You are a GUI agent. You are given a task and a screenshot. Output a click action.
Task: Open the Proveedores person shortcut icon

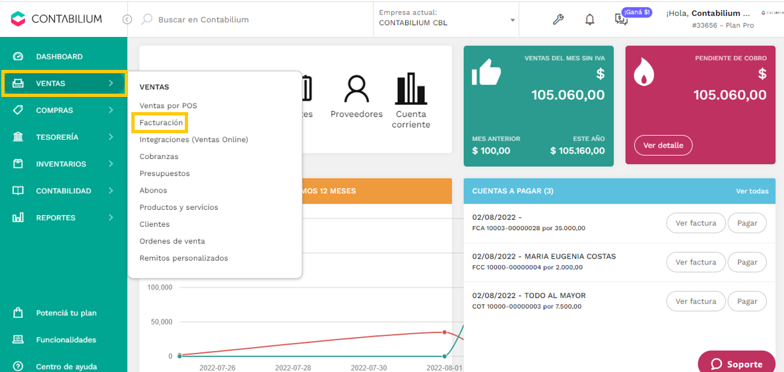pos(356,89)
